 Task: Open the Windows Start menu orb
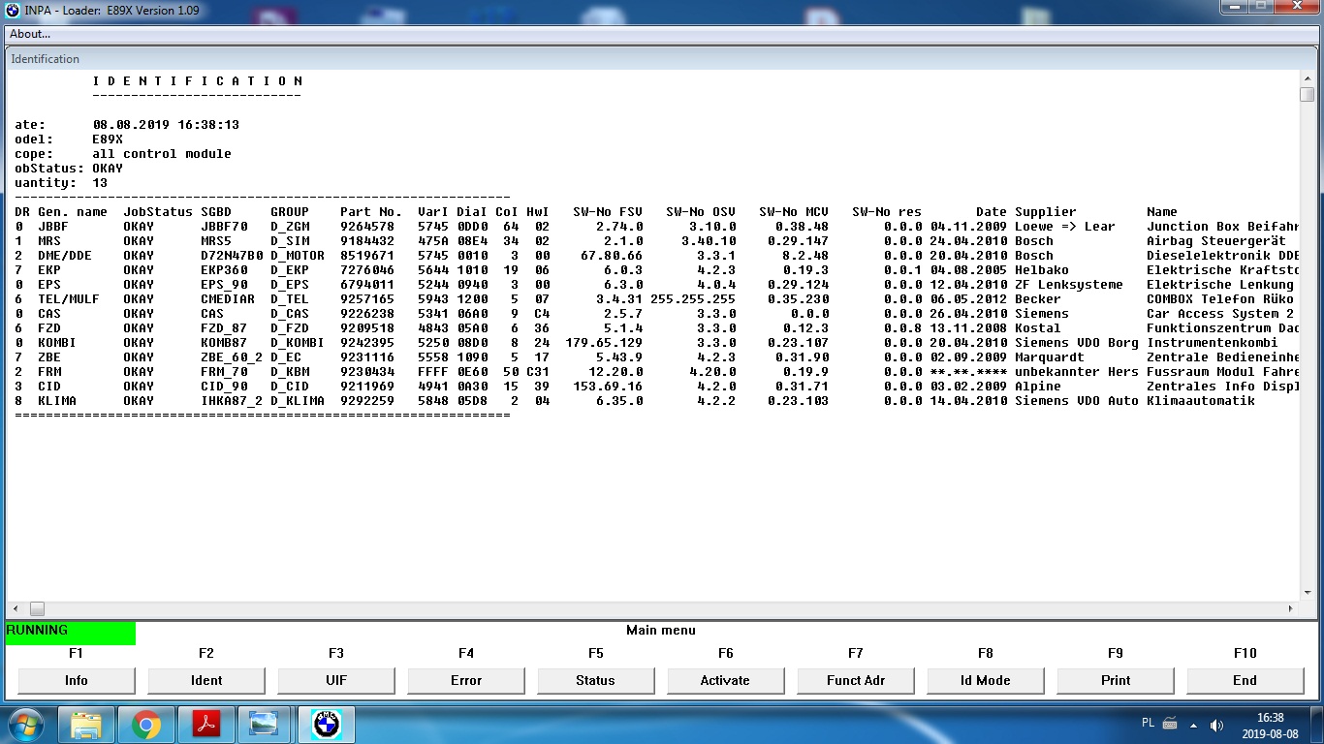(26, 725)
